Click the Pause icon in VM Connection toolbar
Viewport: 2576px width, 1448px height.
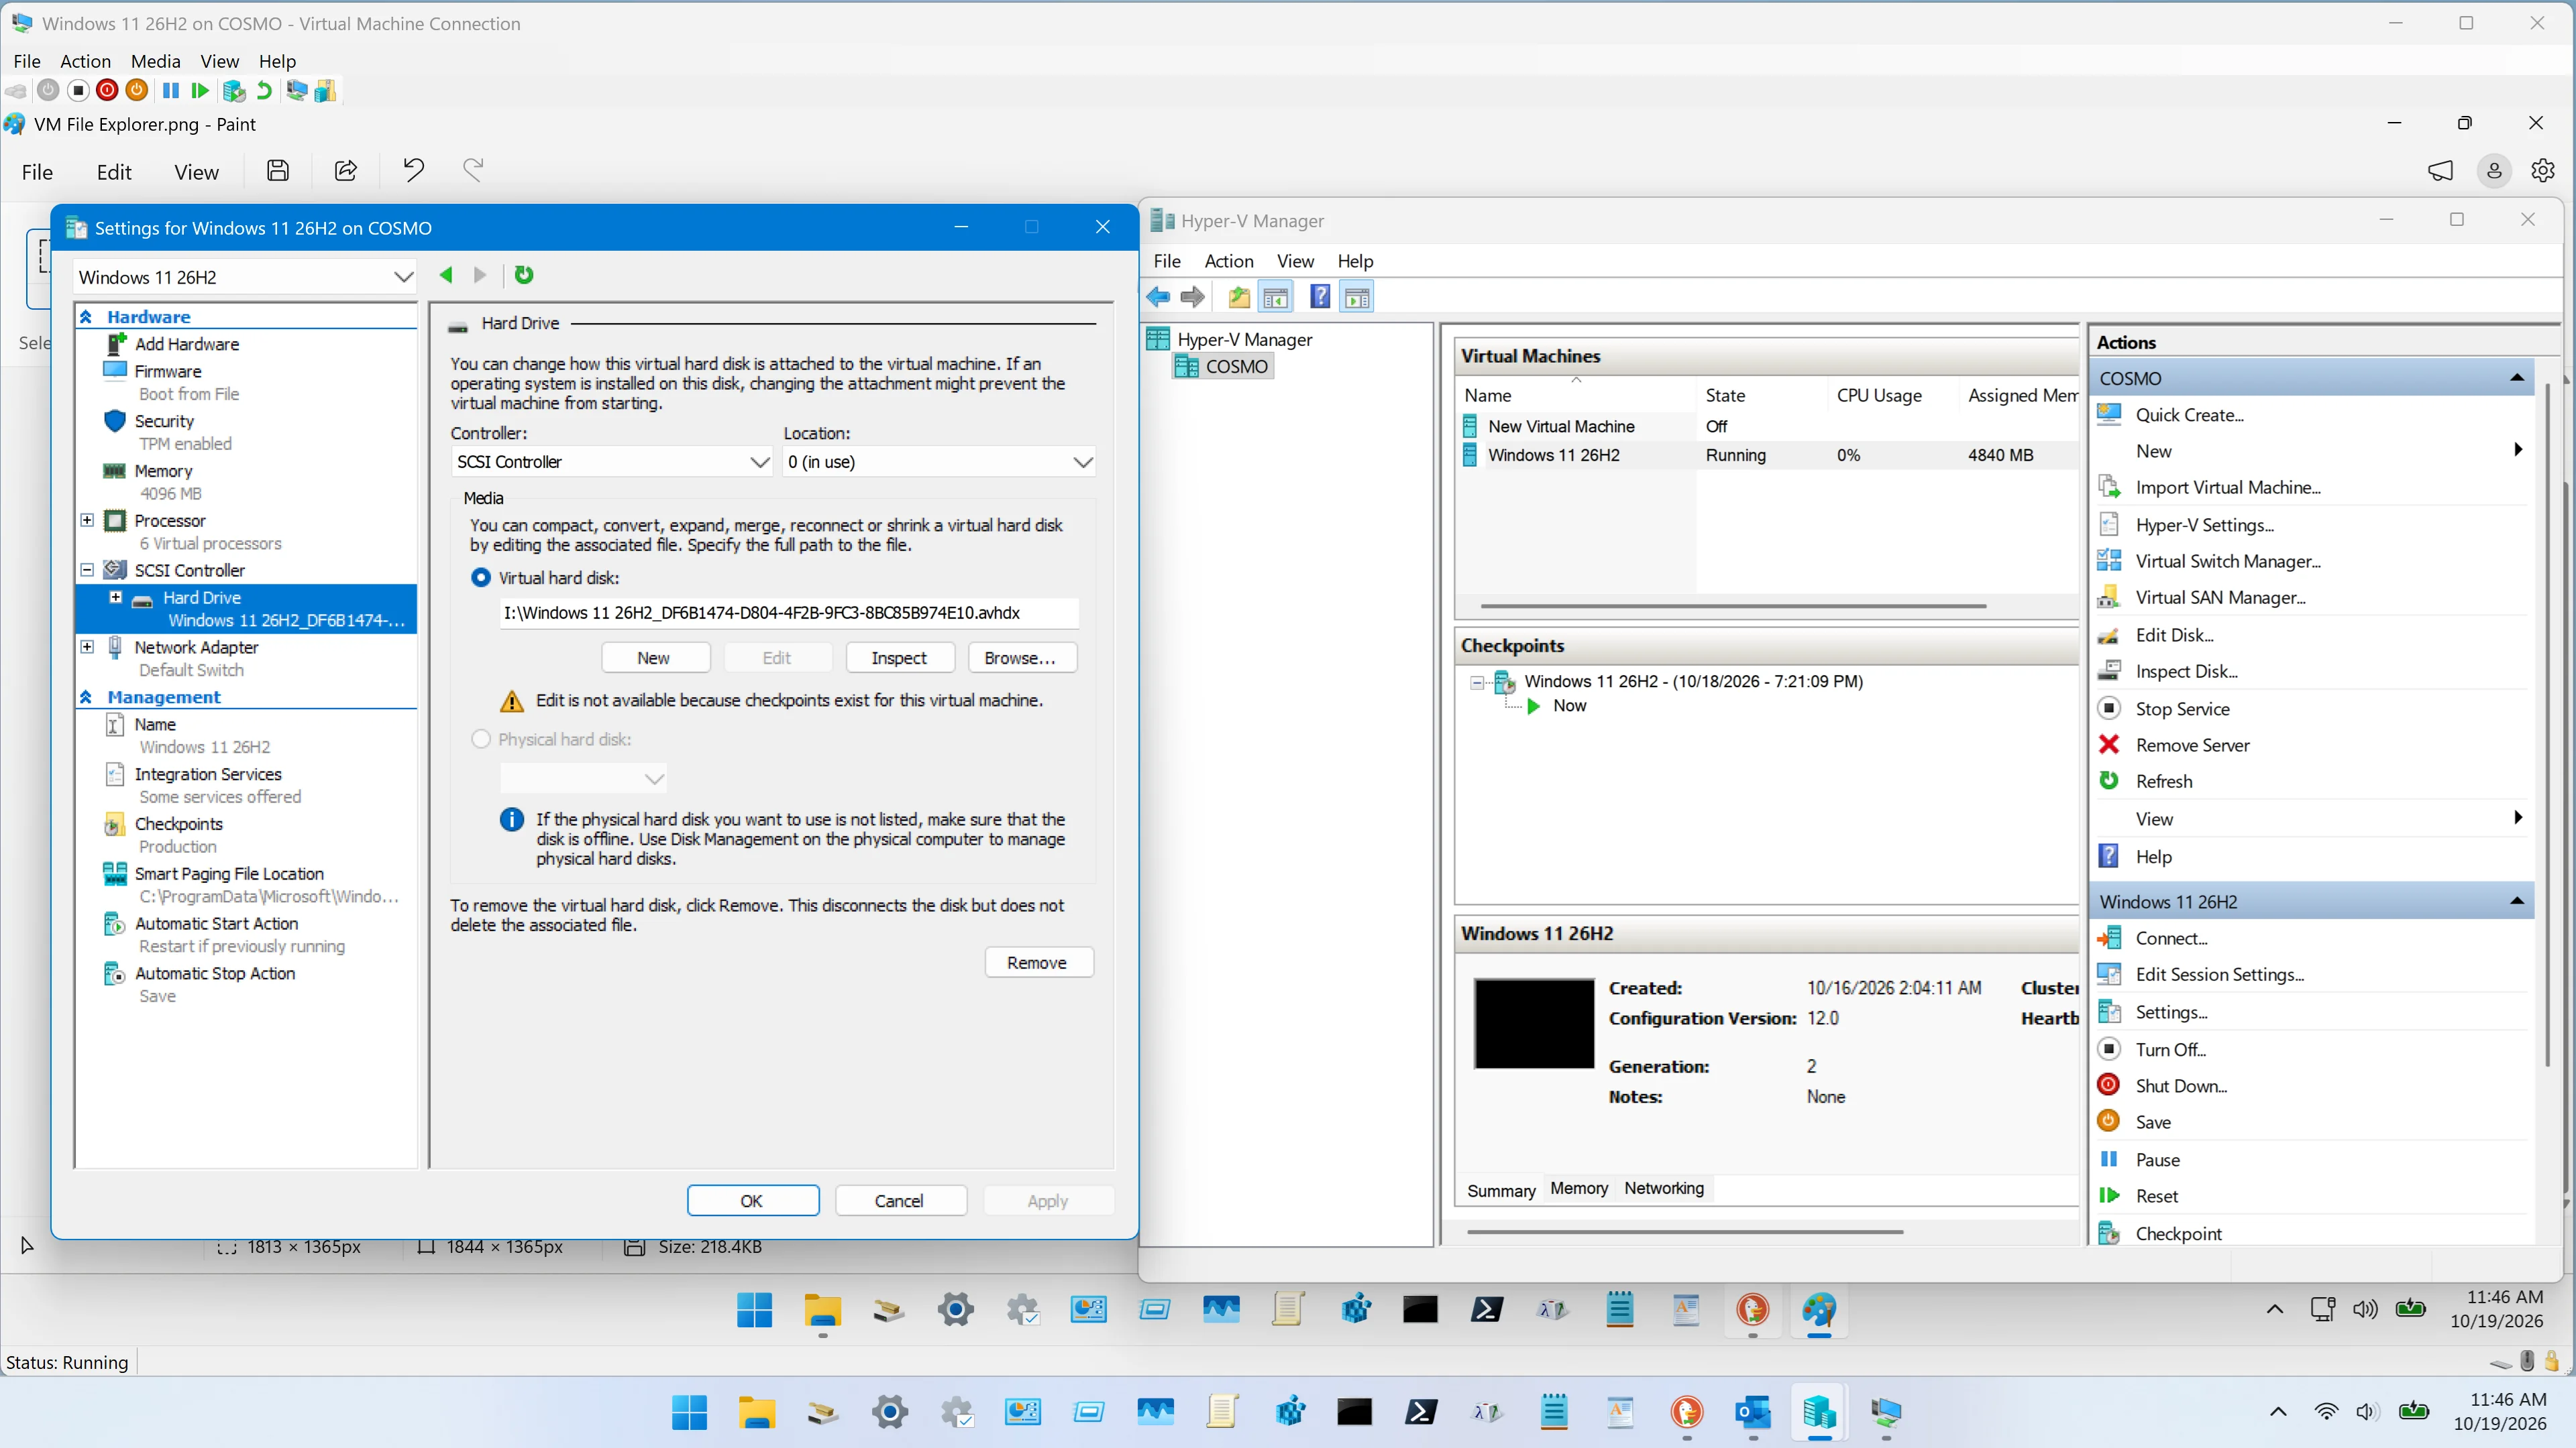[x=171, y=91]
